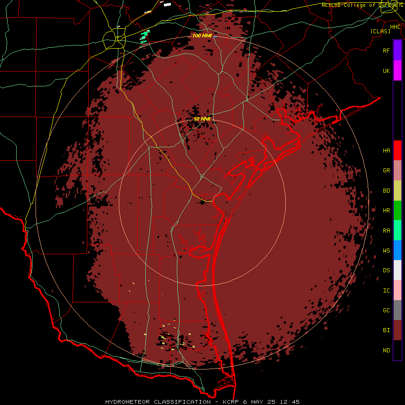Image resolution: width=405 pixels, height=405 pixels.
Task: Click the RA light green legend swatch
Action: pos(397,230)
